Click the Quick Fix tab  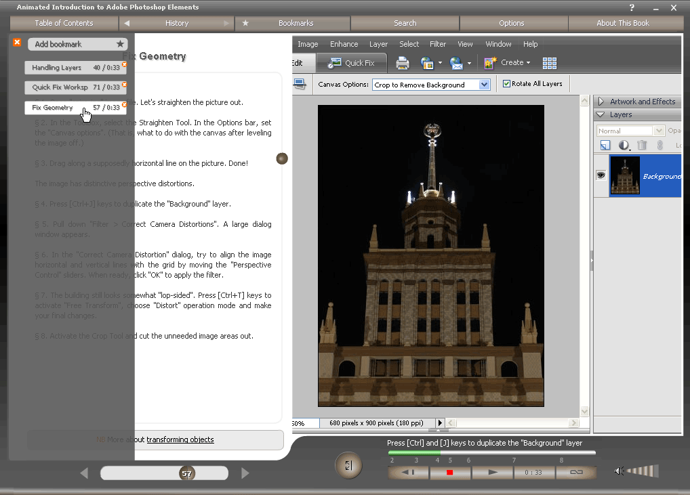point(352,63)
